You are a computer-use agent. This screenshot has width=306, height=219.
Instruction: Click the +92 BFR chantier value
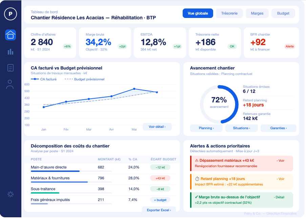point(258,42)
